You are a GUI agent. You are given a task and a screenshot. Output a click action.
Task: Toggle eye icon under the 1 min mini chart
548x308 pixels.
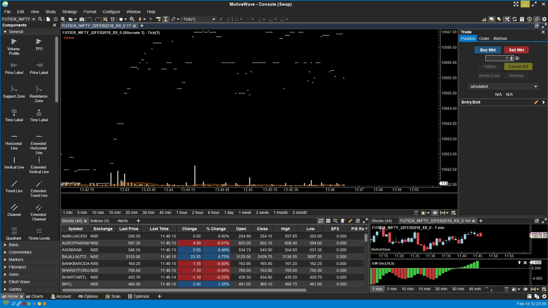pos(525,289)
